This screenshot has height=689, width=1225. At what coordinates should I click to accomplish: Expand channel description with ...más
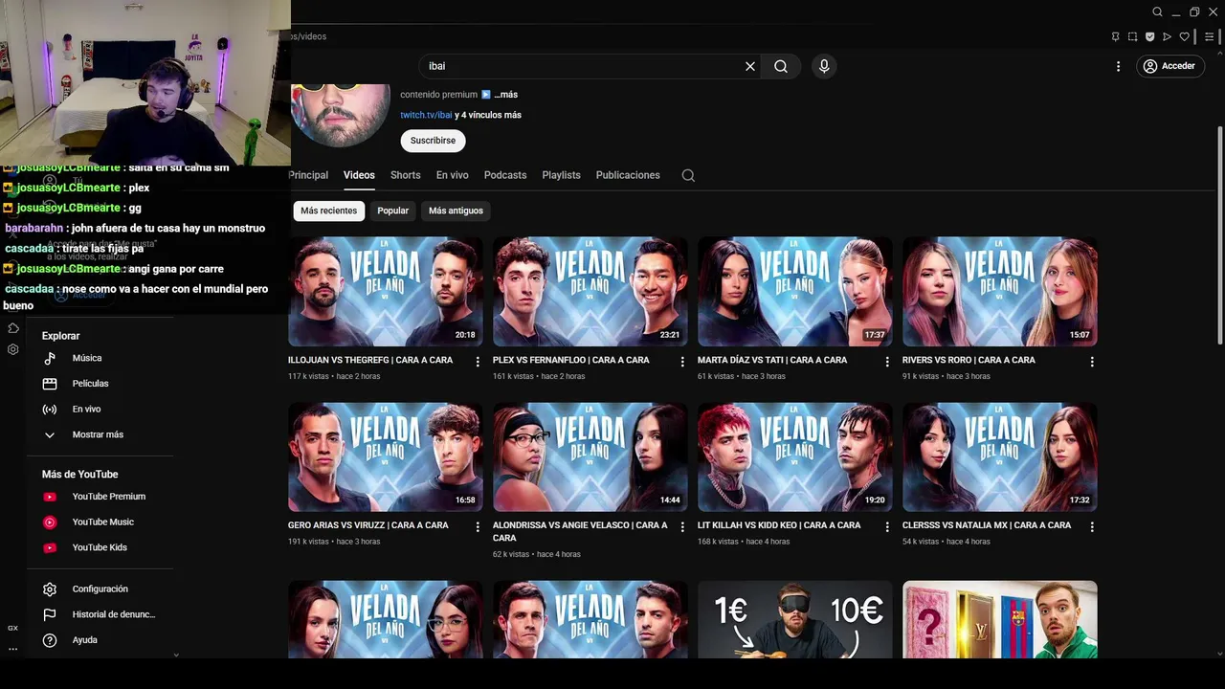(x=505, y=95)
